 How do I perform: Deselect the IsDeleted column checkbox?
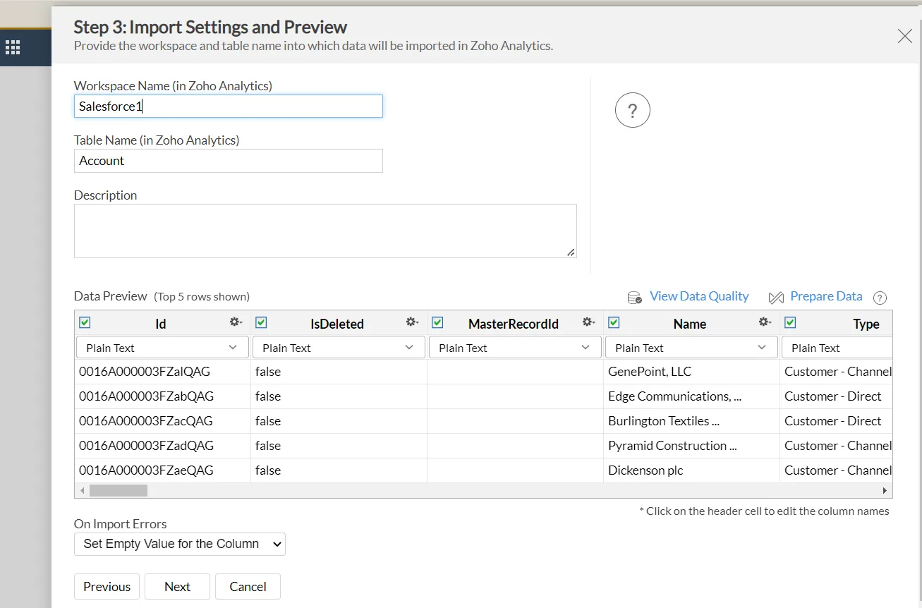tap(261, 322)
